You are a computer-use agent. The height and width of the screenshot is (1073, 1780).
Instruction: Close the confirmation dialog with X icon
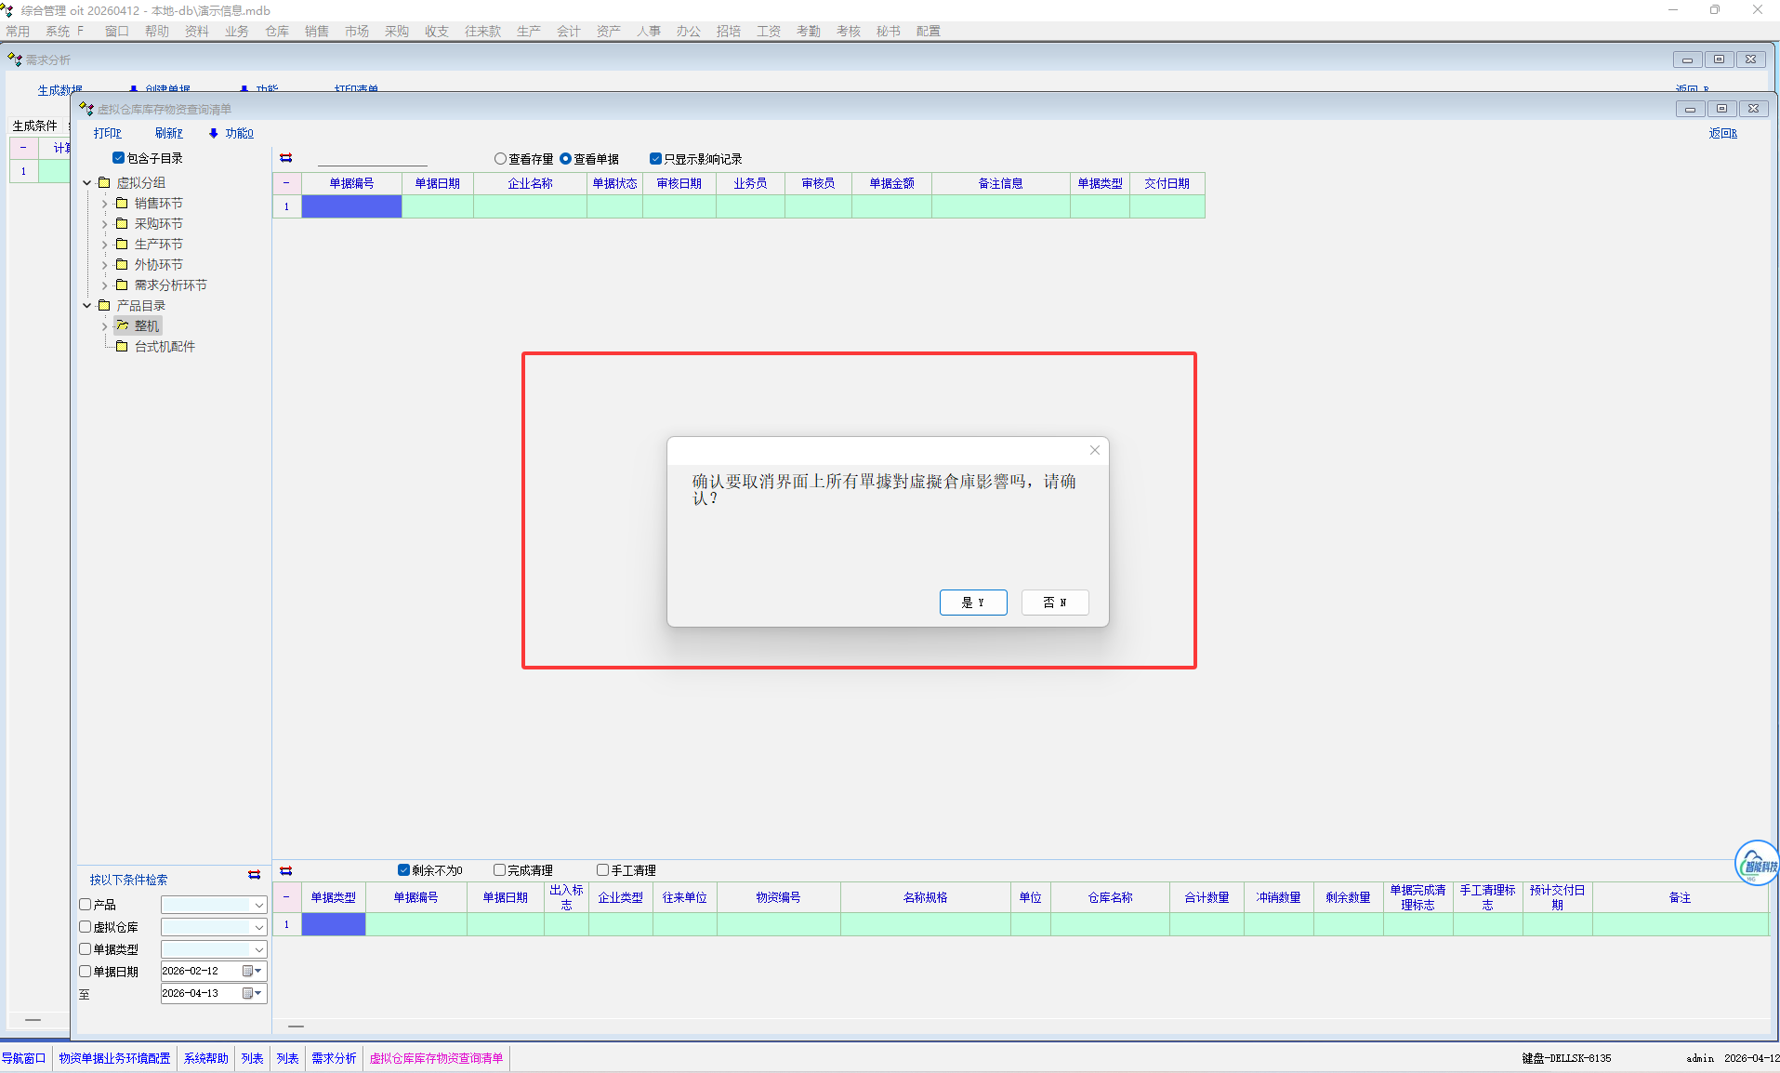point(1094,450)
